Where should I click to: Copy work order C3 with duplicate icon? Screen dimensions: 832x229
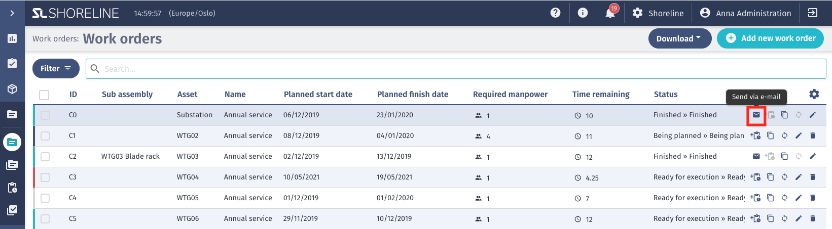point(770,177)
